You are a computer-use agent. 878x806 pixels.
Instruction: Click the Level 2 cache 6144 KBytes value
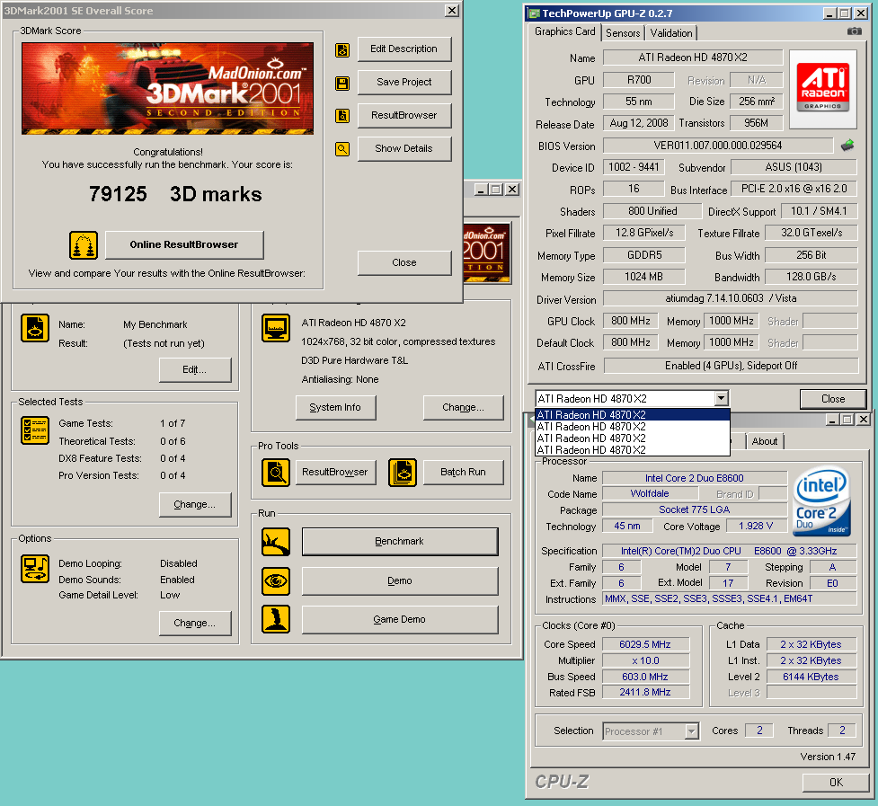pos(811,678)
